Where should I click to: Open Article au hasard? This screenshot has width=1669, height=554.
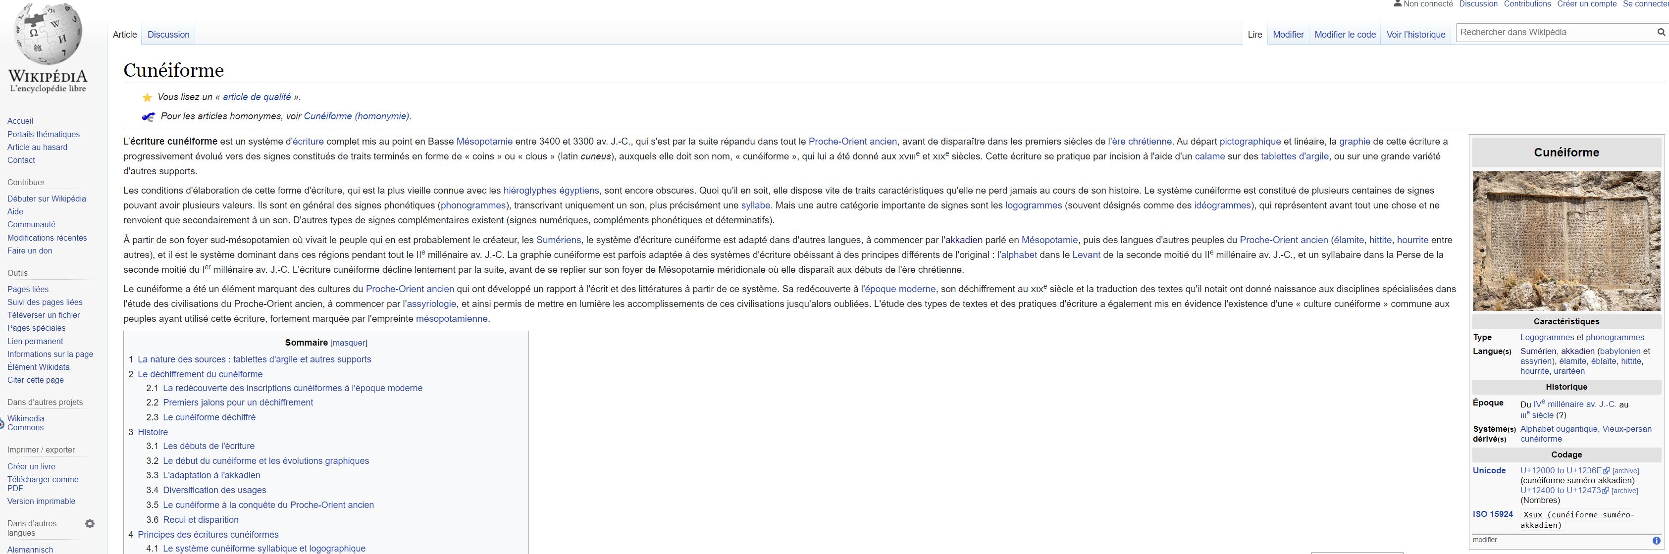pyautogui.click(x=37, y=147)
